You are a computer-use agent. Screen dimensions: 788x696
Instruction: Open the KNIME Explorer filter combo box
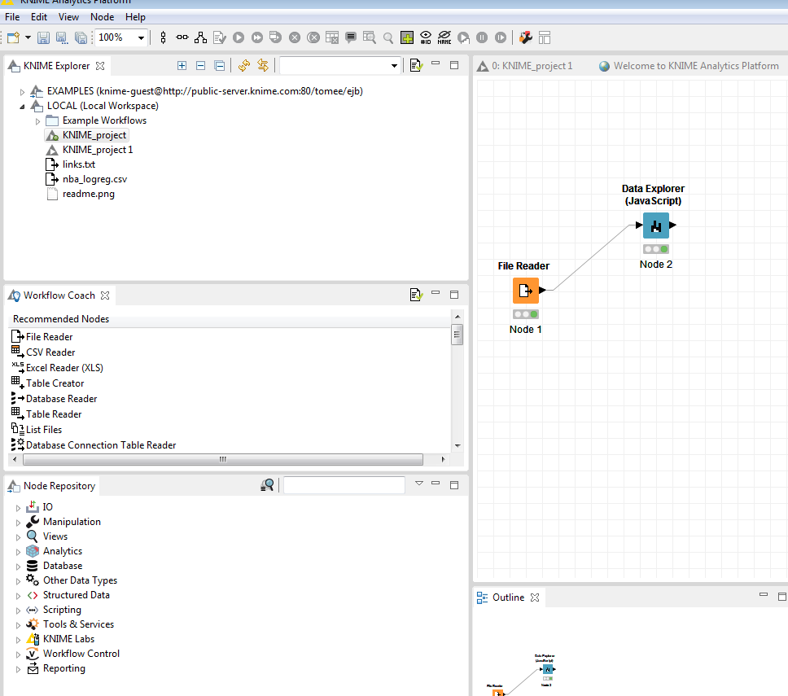point(340,66)
